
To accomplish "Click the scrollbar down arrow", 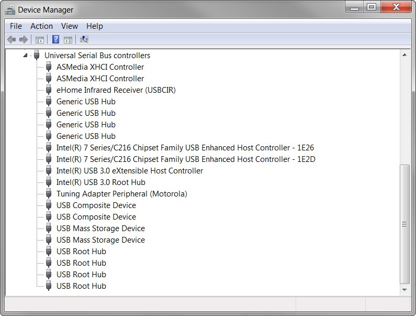I will [x=404, y=290].
